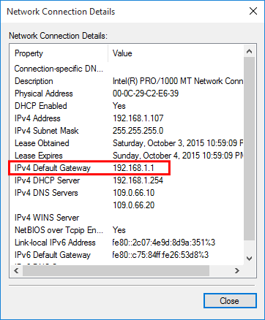Select the IPv4 Subnet Mask row
Screen dimensions: 265x320
[127, 131]
